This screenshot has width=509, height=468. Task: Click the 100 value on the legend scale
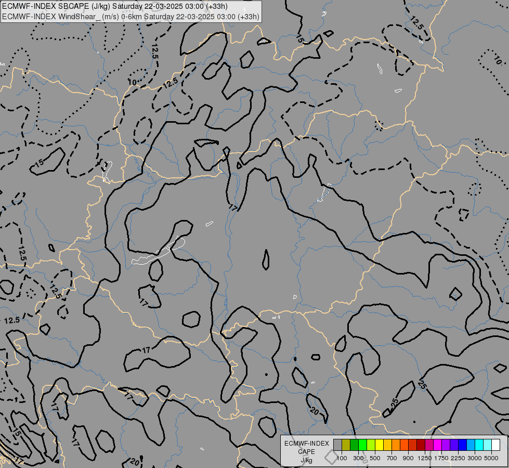(x=342, y=458)
